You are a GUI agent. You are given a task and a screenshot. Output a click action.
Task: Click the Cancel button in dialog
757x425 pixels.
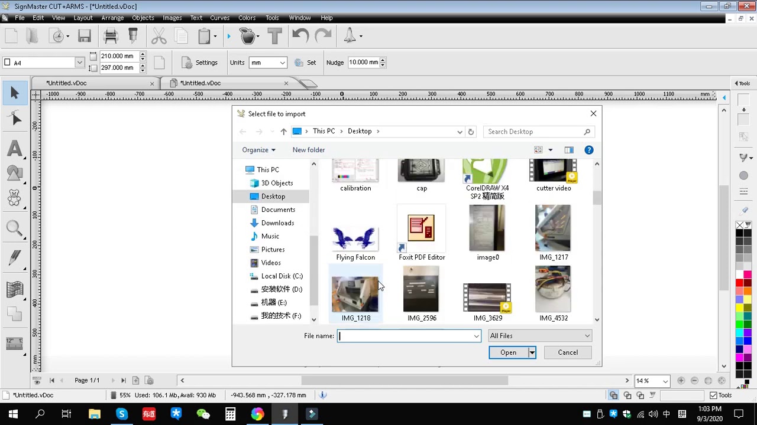(568, 352)
